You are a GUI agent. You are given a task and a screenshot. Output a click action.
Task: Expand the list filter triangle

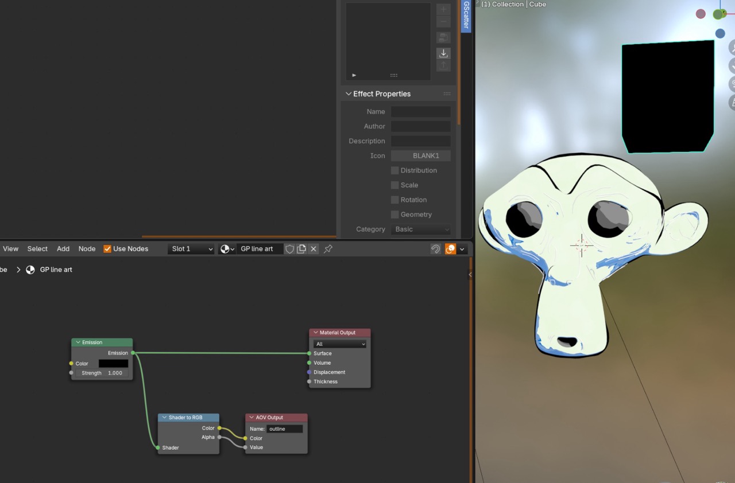pyautogui.click(x=354, y=75)
